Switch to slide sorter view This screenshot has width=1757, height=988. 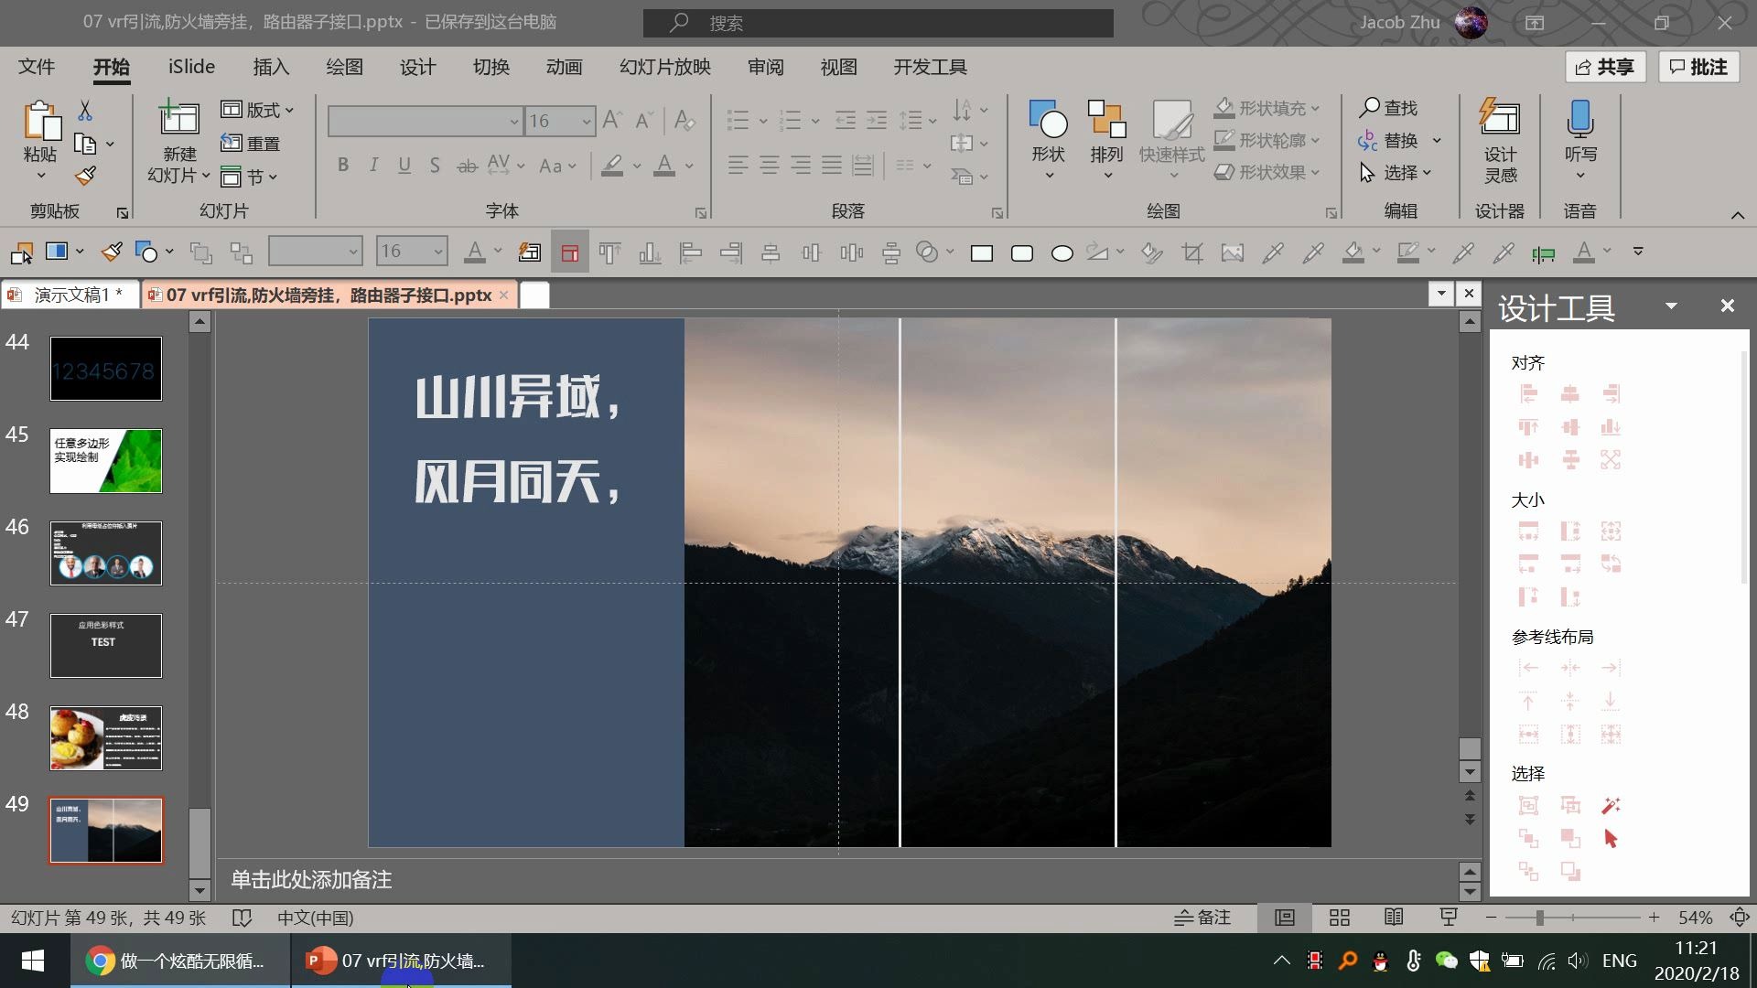1340,918
